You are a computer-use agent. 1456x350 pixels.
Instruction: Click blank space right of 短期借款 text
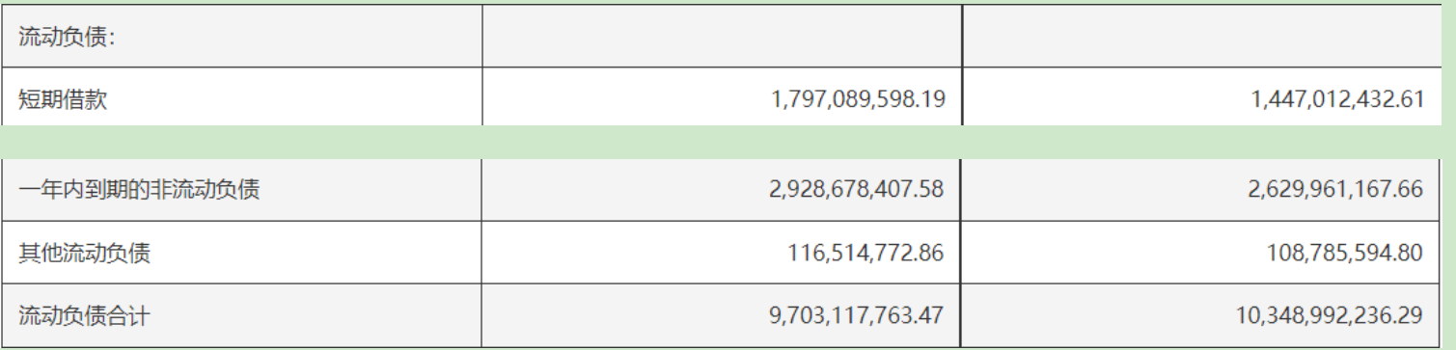[294, 98]
